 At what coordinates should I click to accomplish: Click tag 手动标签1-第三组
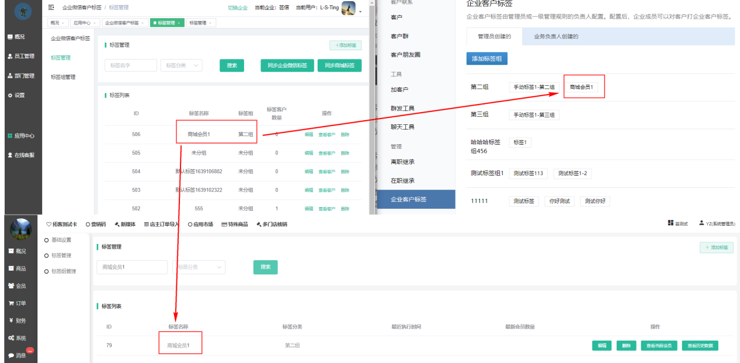click(534, 115)
